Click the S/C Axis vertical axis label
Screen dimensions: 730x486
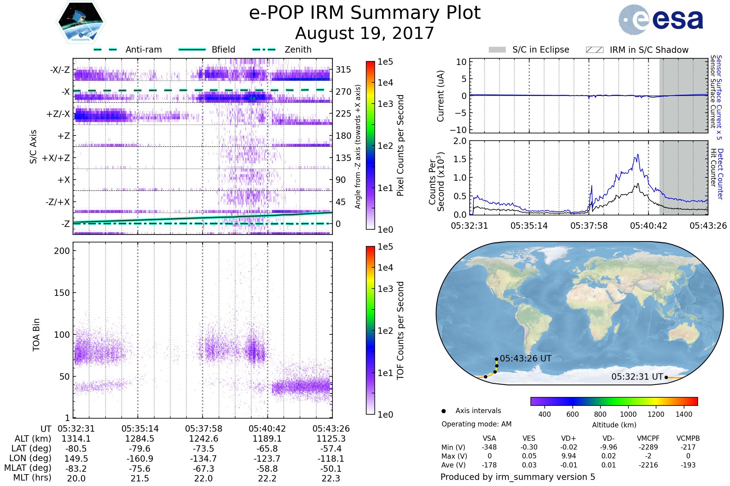[x=33, y=147]
